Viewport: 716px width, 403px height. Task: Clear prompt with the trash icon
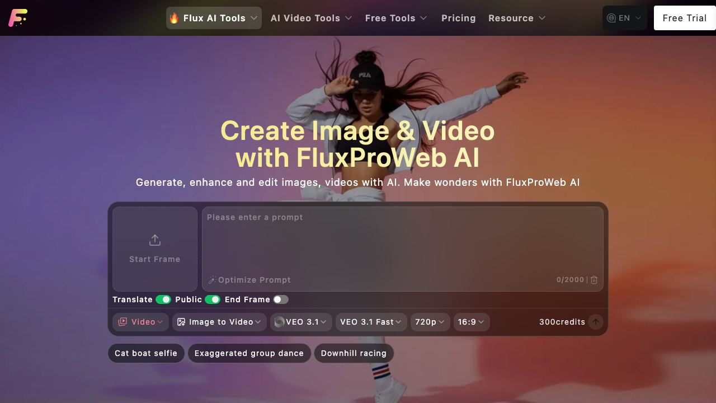coord(594,280)
